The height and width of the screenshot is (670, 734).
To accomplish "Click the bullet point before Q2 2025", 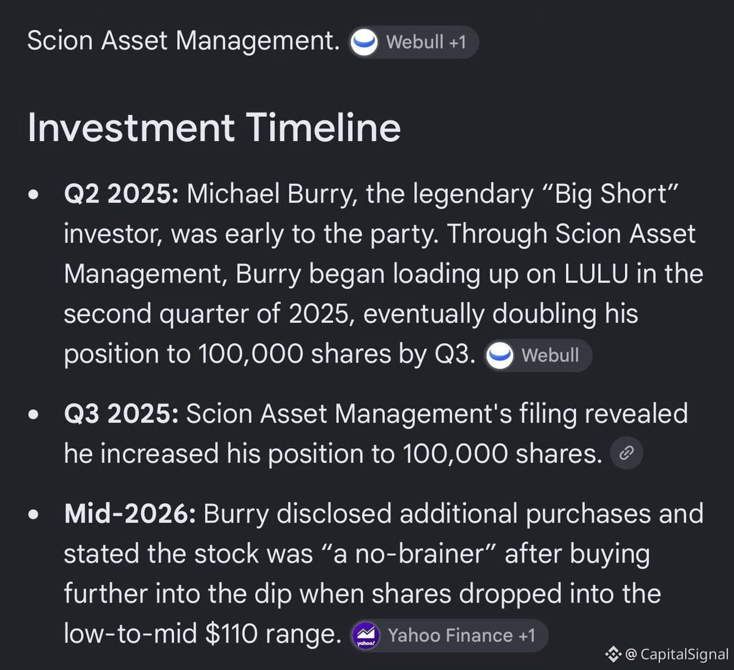I will 34,195.
